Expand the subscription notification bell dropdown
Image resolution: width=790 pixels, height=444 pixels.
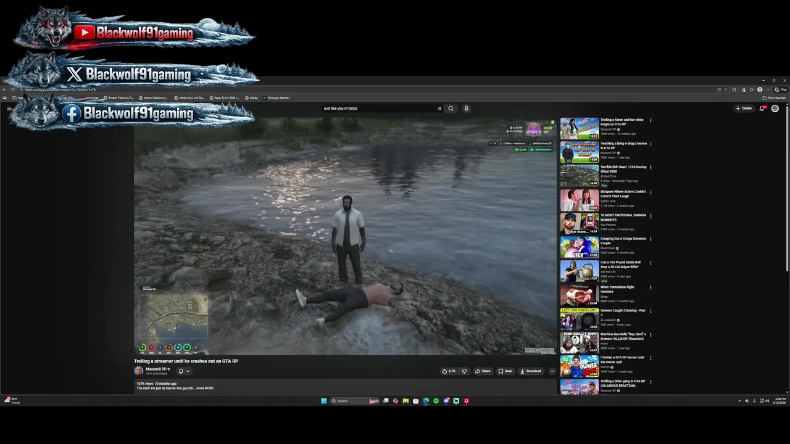click(x=184, y=371)
